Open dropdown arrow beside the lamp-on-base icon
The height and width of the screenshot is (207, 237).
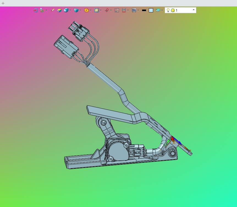46,10
